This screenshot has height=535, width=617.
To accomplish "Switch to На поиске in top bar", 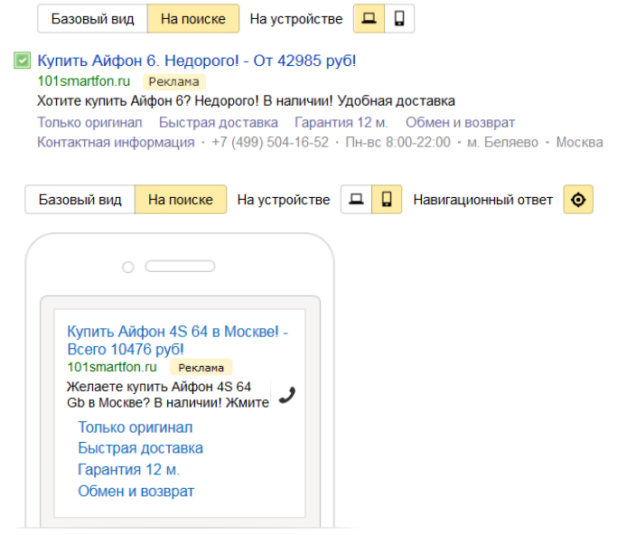I will tap(193, 18).
